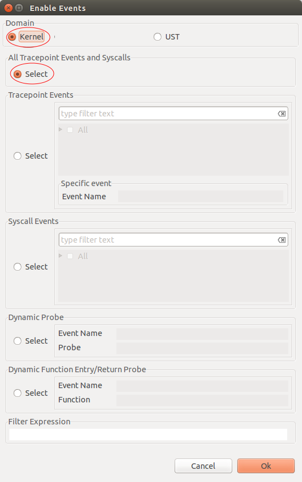
Task: Select Dynamic Function Entry/Return Probe radio
Action: coord(18,393)
